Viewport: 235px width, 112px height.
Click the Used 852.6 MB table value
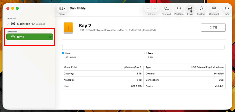pos(136,86)
